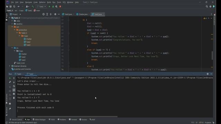Screen dimensions: 221x124
Task: Select Task3 class under out Craps
Action: [x=27, y=45]
